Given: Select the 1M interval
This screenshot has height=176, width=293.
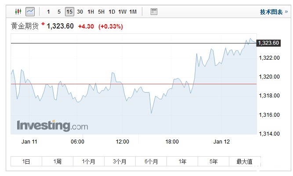Looking at the screenshot, I should point(133,12).
